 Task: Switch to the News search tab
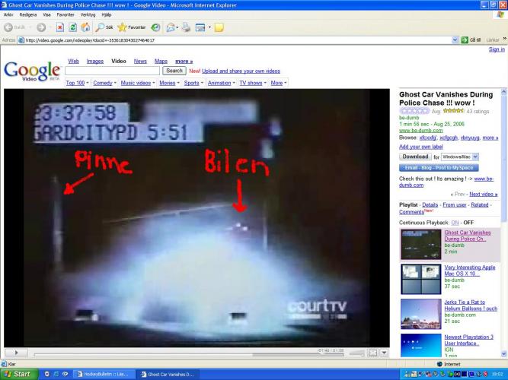click(x=140, y=61)
